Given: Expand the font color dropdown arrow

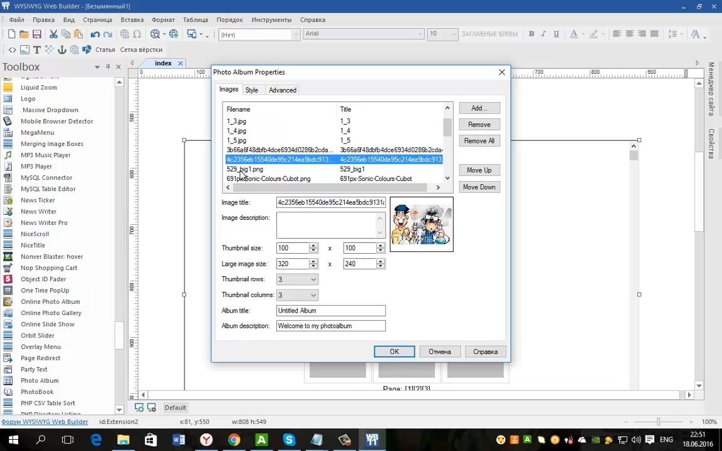Looking at the screenshot, I should coord(582,34).
